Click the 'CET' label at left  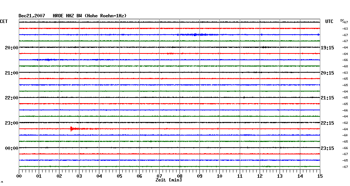coord(4,21)
